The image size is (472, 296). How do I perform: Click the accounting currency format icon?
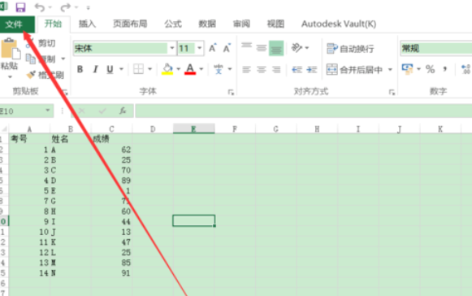[407, 69]
